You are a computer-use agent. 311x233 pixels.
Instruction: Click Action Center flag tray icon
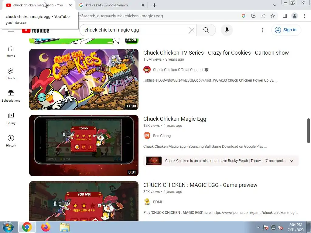pos(266,228)
